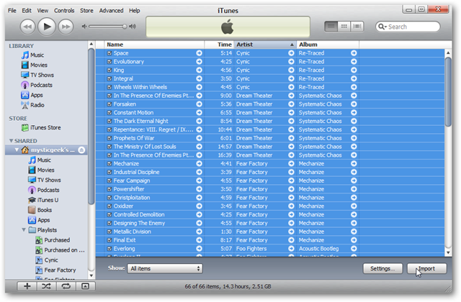Screen dimensions: 461x302
Task: Uncheck the Mechanize song checkbox
Action: (109, 164)
